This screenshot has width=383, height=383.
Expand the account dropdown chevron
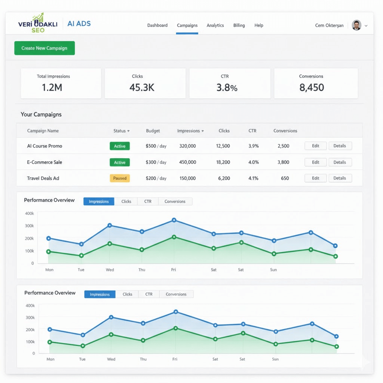(x=366, y=26)
